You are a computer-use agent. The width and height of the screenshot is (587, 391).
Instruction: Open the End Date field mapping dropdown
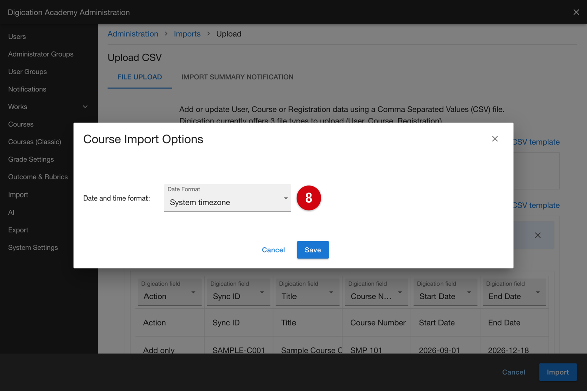(x=514, y=292)
